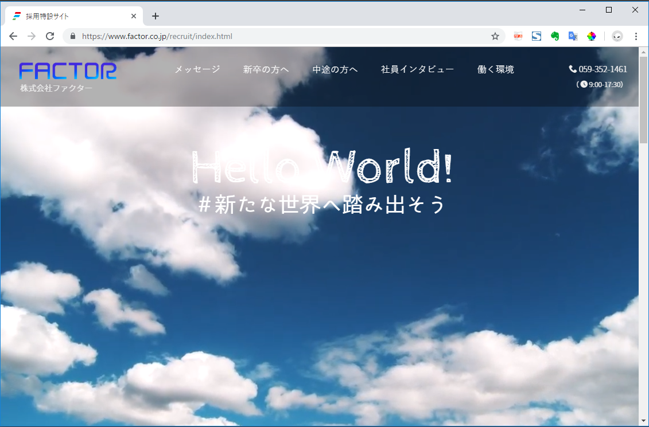
Task: Open a new browser tab
Action: (156, 16)
